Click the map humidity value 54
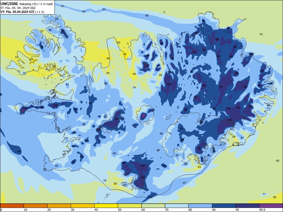The height and width of the screenshot is (212, 283). click(x=108, y=73)
